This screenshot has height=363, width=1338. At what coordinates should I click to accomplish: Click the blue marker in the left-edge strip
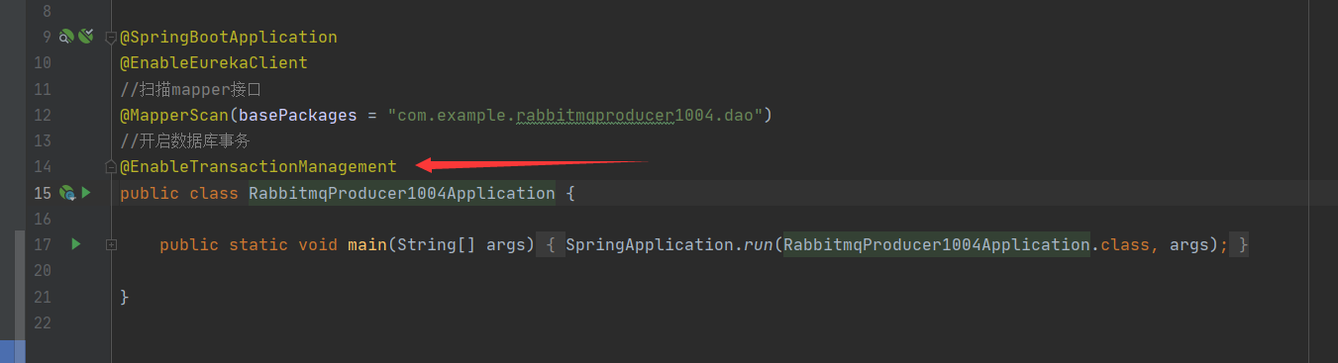pyautogui.click(x=13, y=351)
